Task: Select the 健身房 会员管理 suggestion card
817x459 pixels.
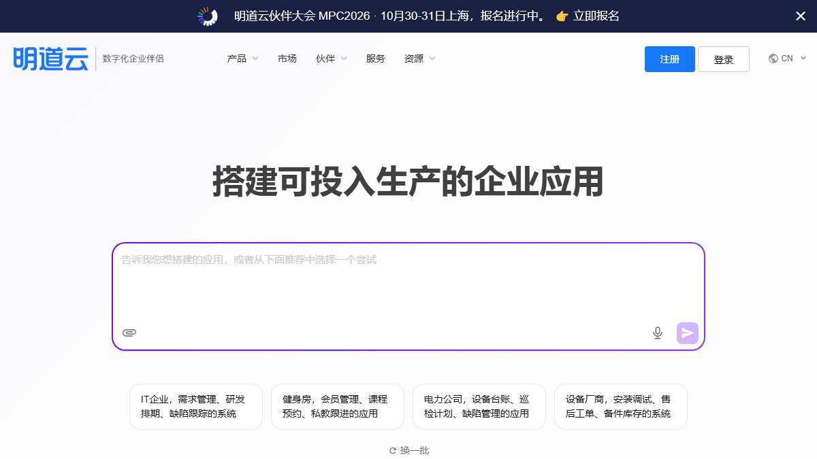Action: pos(338,407)
